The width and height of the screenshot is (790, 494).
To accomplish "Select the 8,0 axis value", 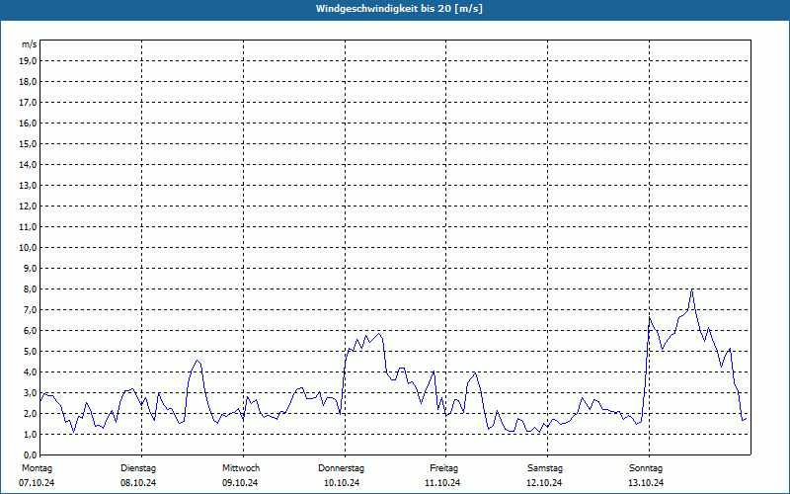I will click(30, 289).
